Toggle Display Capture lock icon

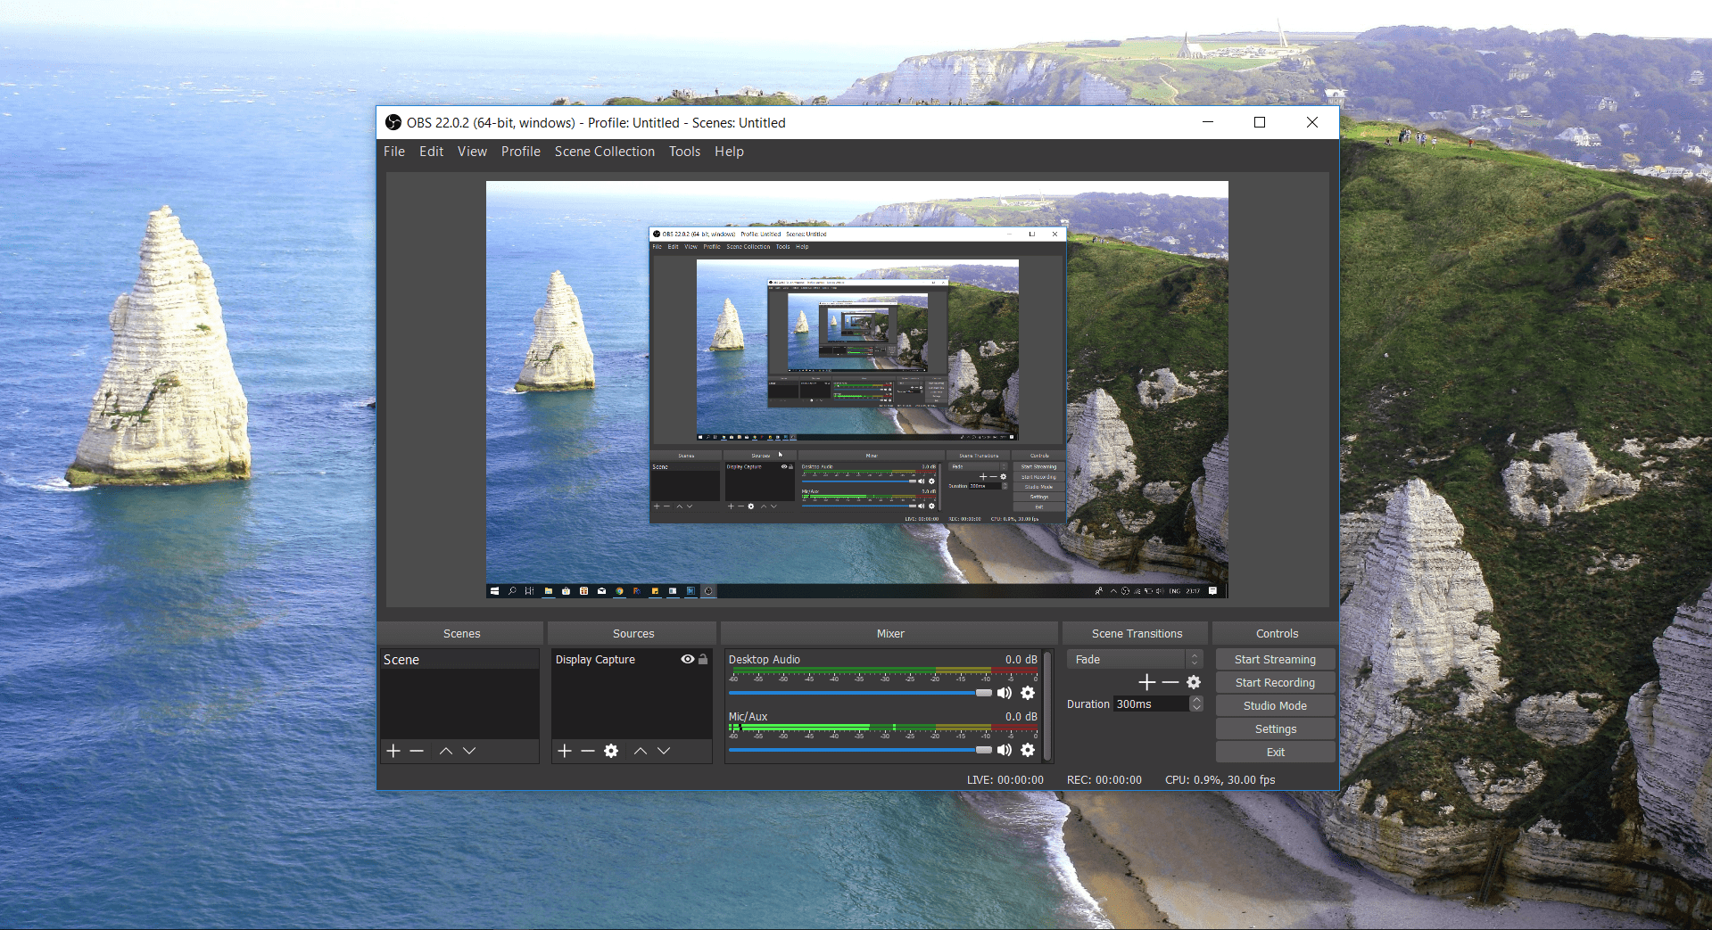[x=703, y=659]
